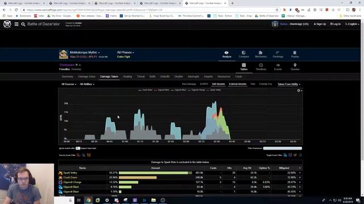The width and height of the screenshot is (364, 204).
Task: Select the Tables display mode
Action: pyautogui.click(x=244, y=67)
